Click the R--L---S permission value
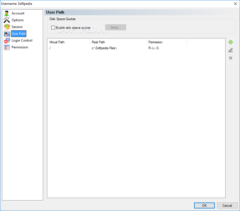 coord(153,48)
